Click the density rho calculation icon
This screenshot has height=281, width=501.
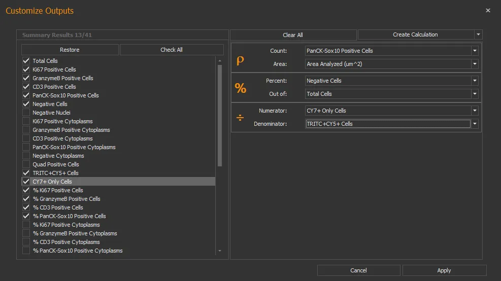point(240,60)
